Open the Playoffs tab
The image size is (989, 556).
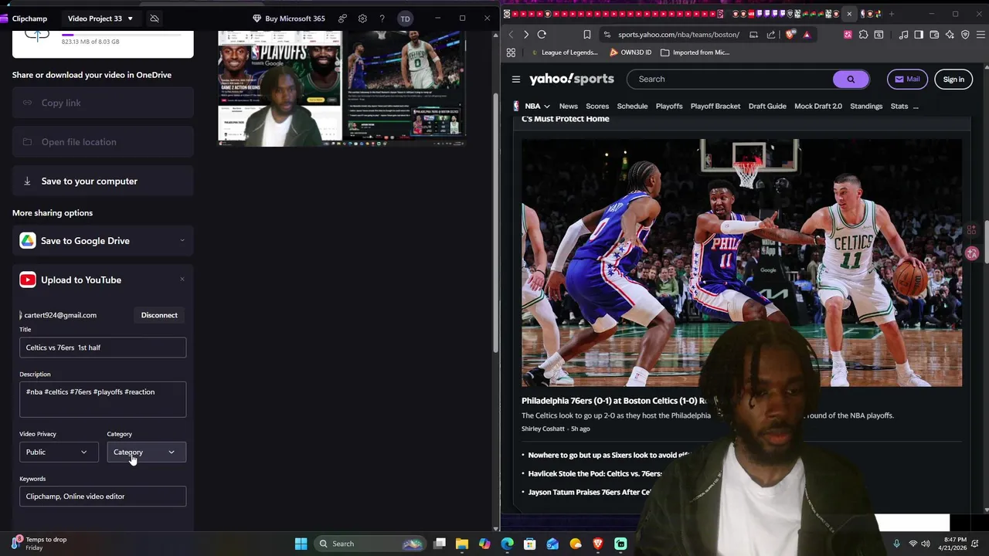tap(669, 106)
